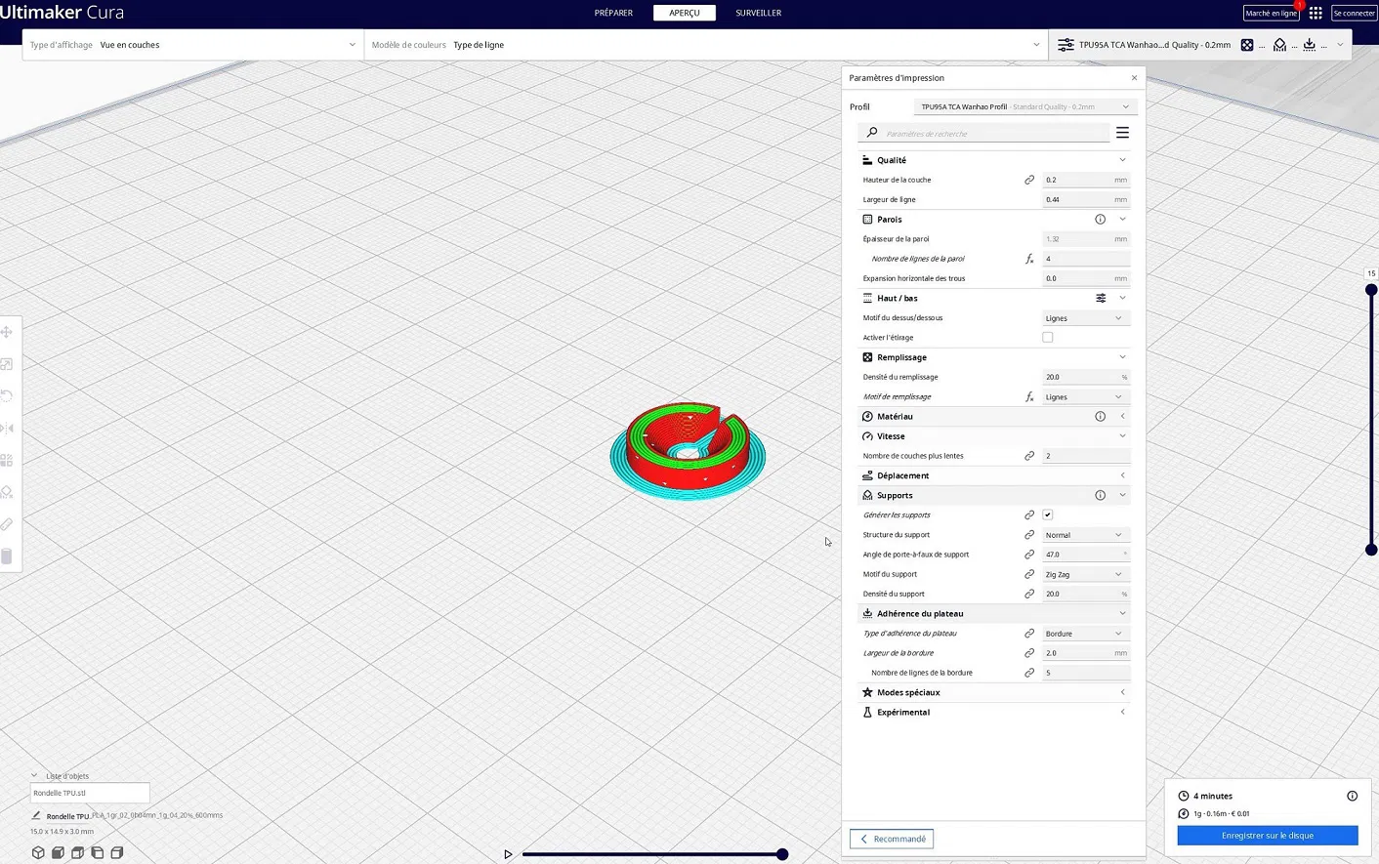
Task: Open the Ultimaker apps grid icon
Action: pyautogui.click(x=1316, y=13)
